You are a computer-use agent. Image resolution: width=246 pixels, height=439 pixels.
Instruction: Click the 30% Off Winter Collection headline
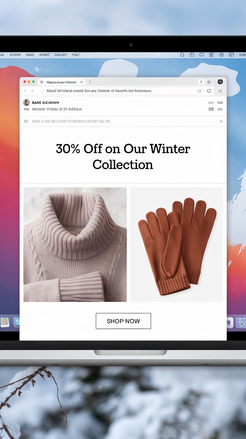click(x=123, y=156)
